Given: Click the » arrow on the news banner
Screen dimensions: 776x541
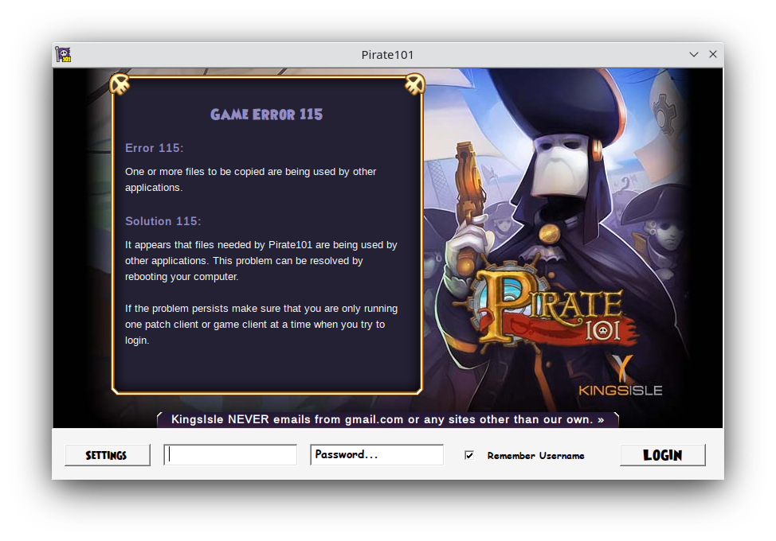Looking at the screenshot, I should [x=601, y=419].
